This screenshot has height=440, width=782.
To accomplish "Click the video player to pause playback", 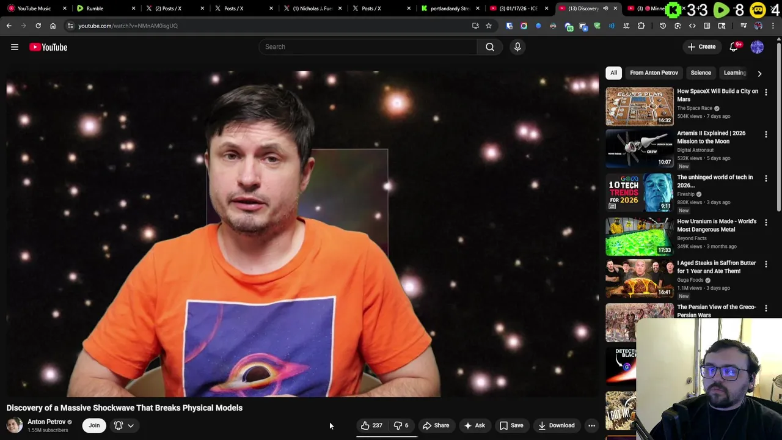I will pyautogui.click(x=302, y=234).
